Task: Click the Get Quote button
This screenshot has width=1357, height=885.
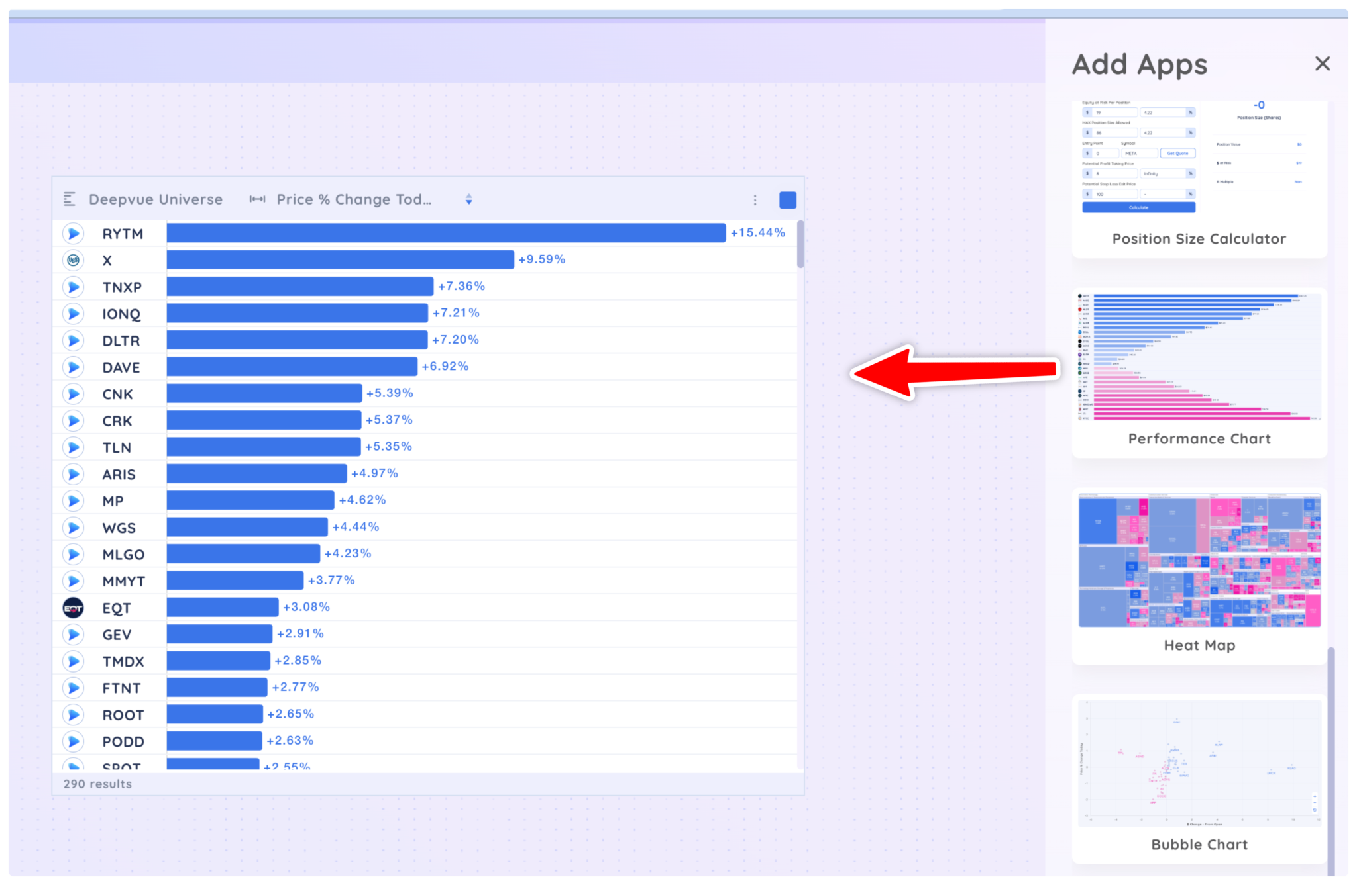Action: click(x=1177, y=153)
